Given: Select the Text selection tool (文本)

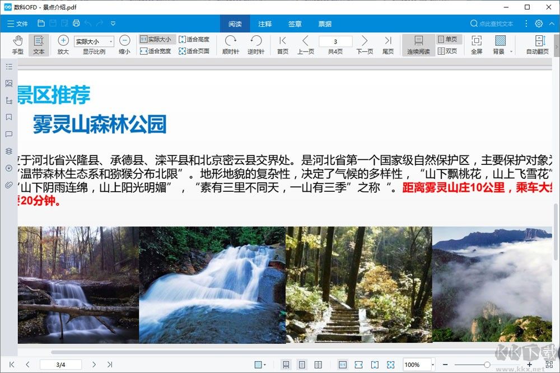Looking at the screenshot, I should (x=39, y=45).
